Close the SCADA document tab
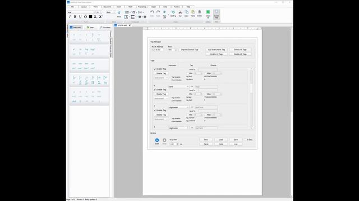 click(x=130, y=25)
